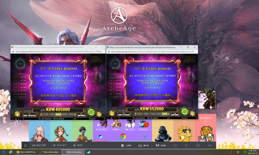Open game history in left game's bottom bar

23,119
